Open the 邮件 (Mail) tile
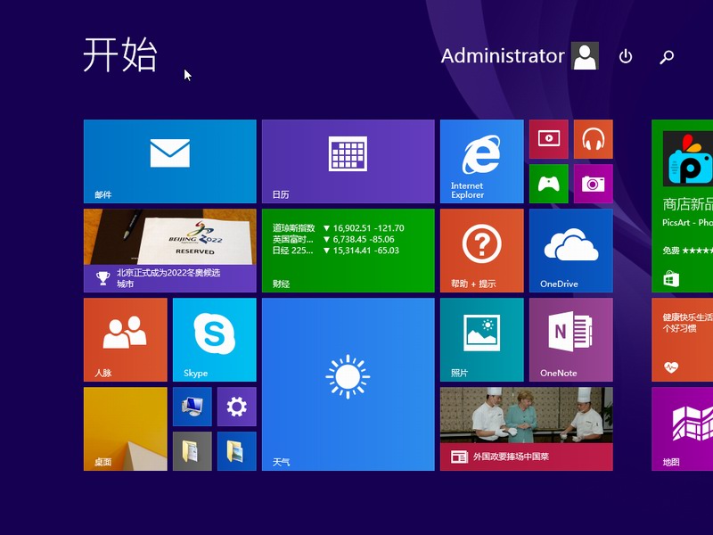The width and height of the screenshot is (713, 535). tap(169, 160)
